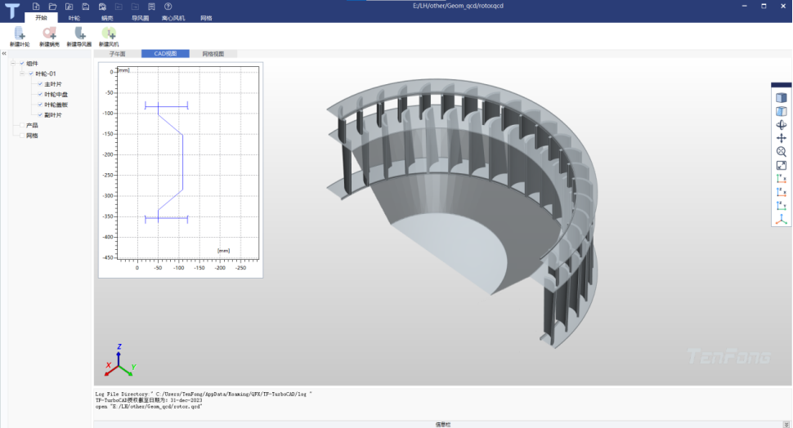Switch to the XZ plane view icon
793x428 pixels.
(782, 192)
